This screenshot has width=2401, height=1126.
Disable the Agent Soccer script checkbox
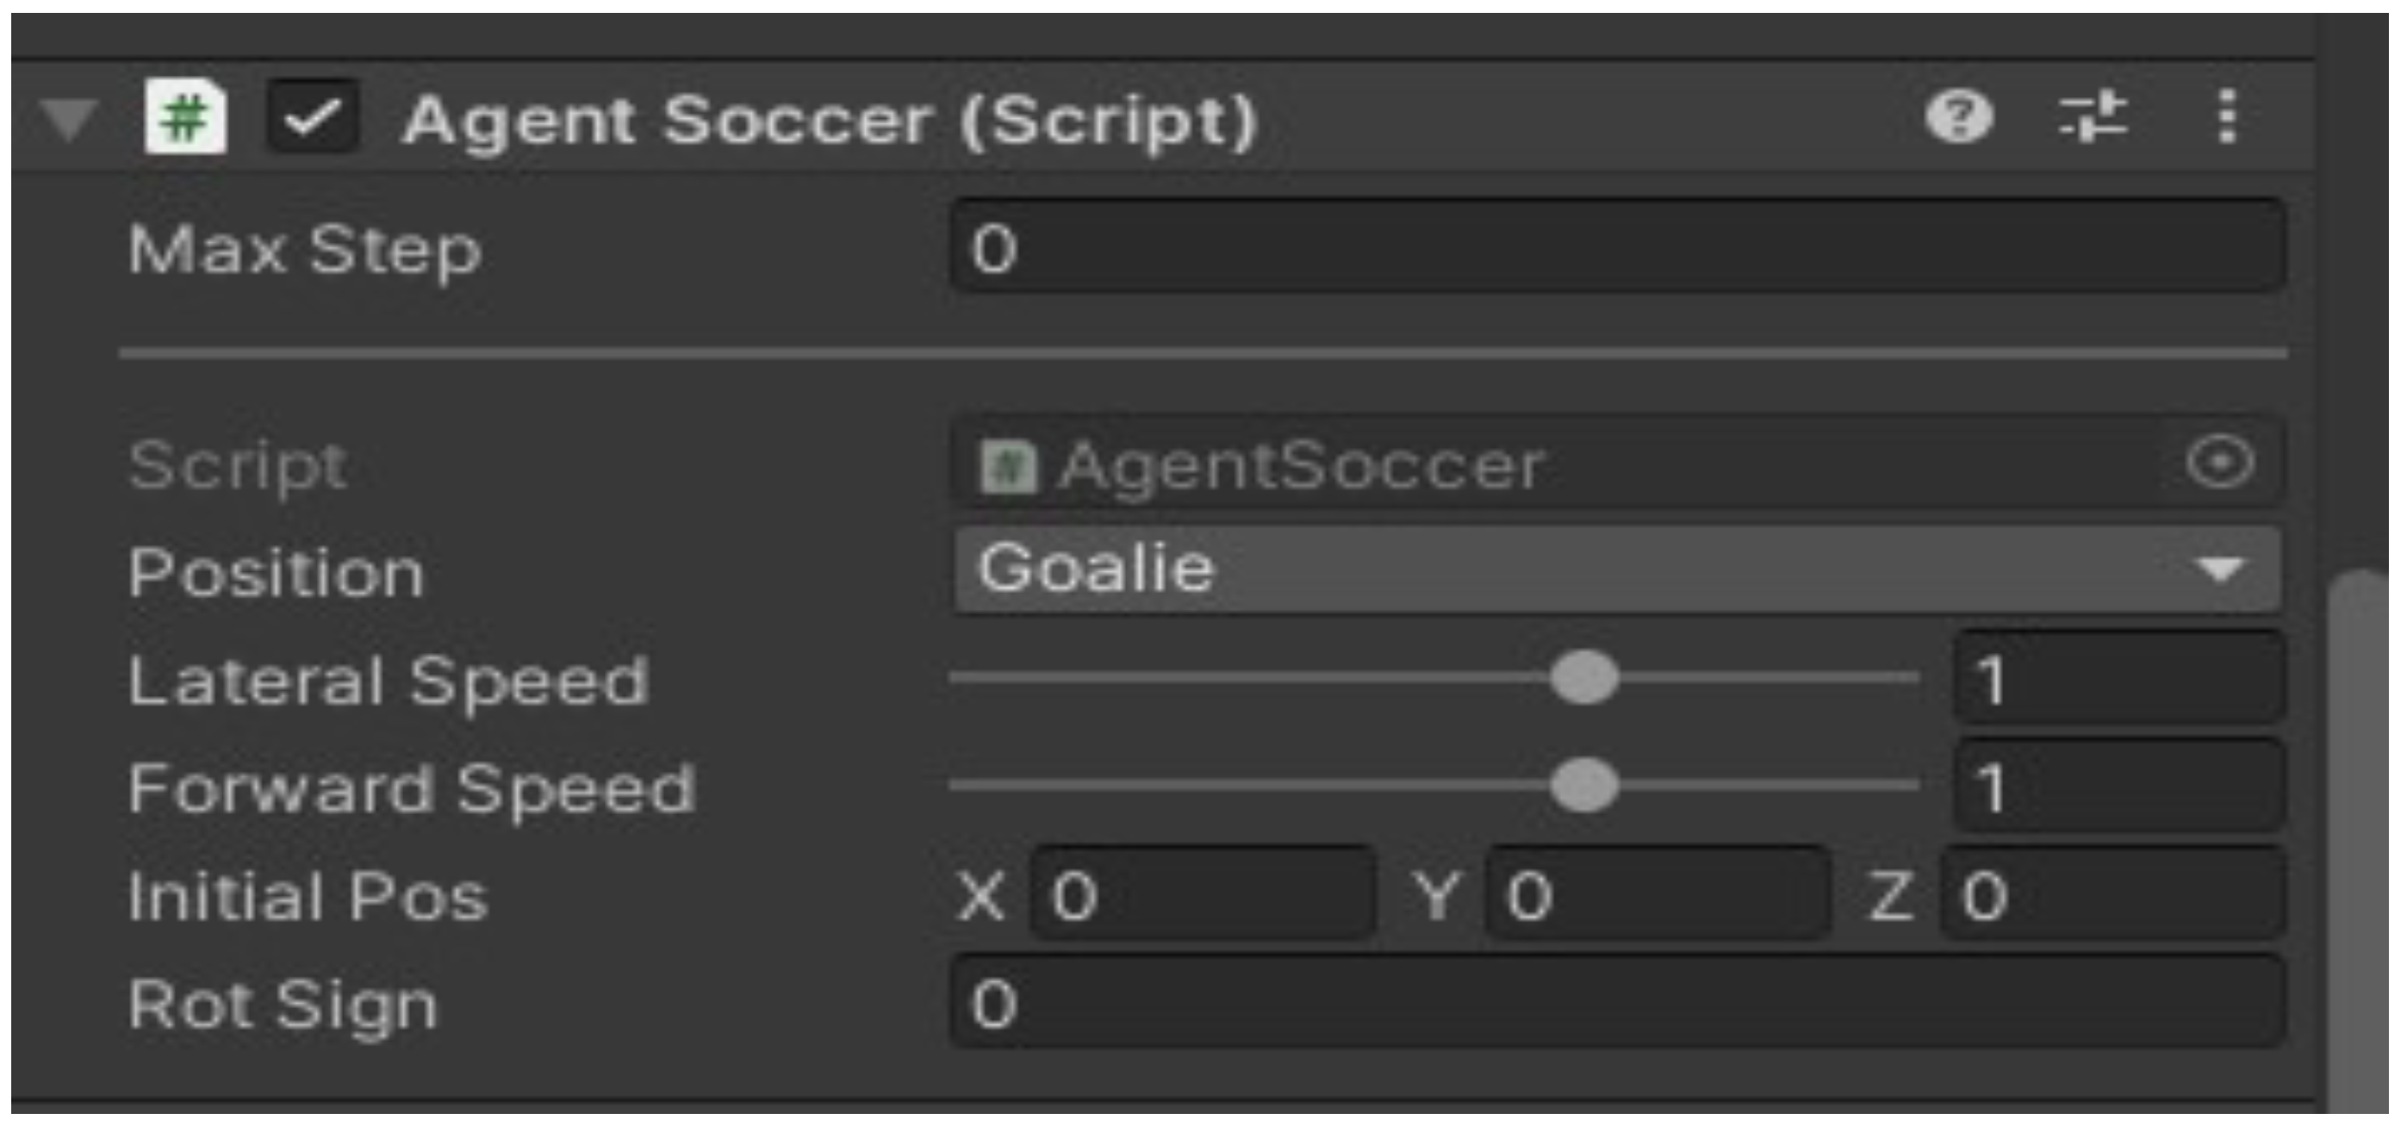(312, 118)
